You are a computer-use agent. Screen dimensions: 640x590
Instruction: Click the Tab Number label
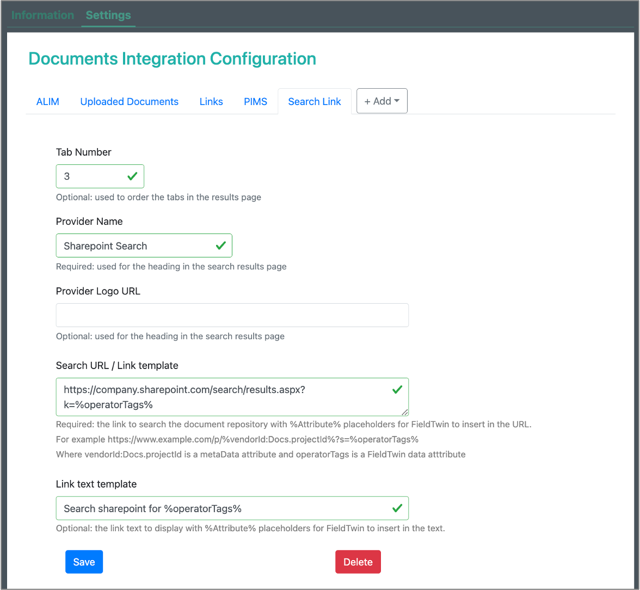tap(83, 152)
